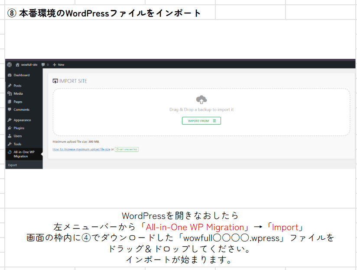
Task: Open the Dashboard via its gauge icon
Action: click(x=9, y=75)
